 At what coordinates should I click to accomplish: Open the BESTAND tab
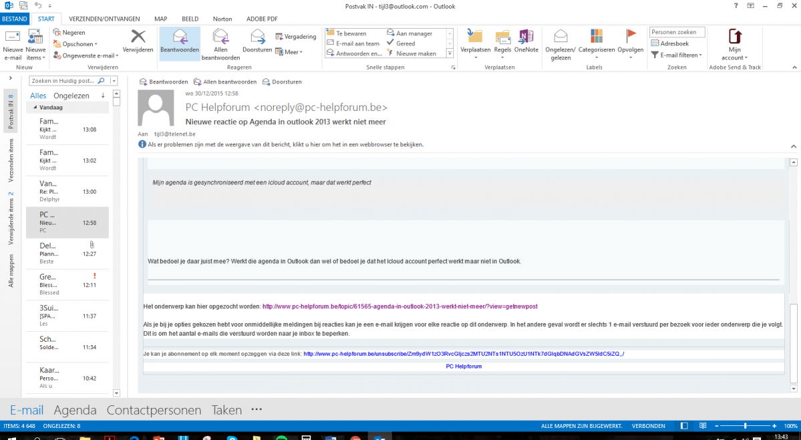14,19
